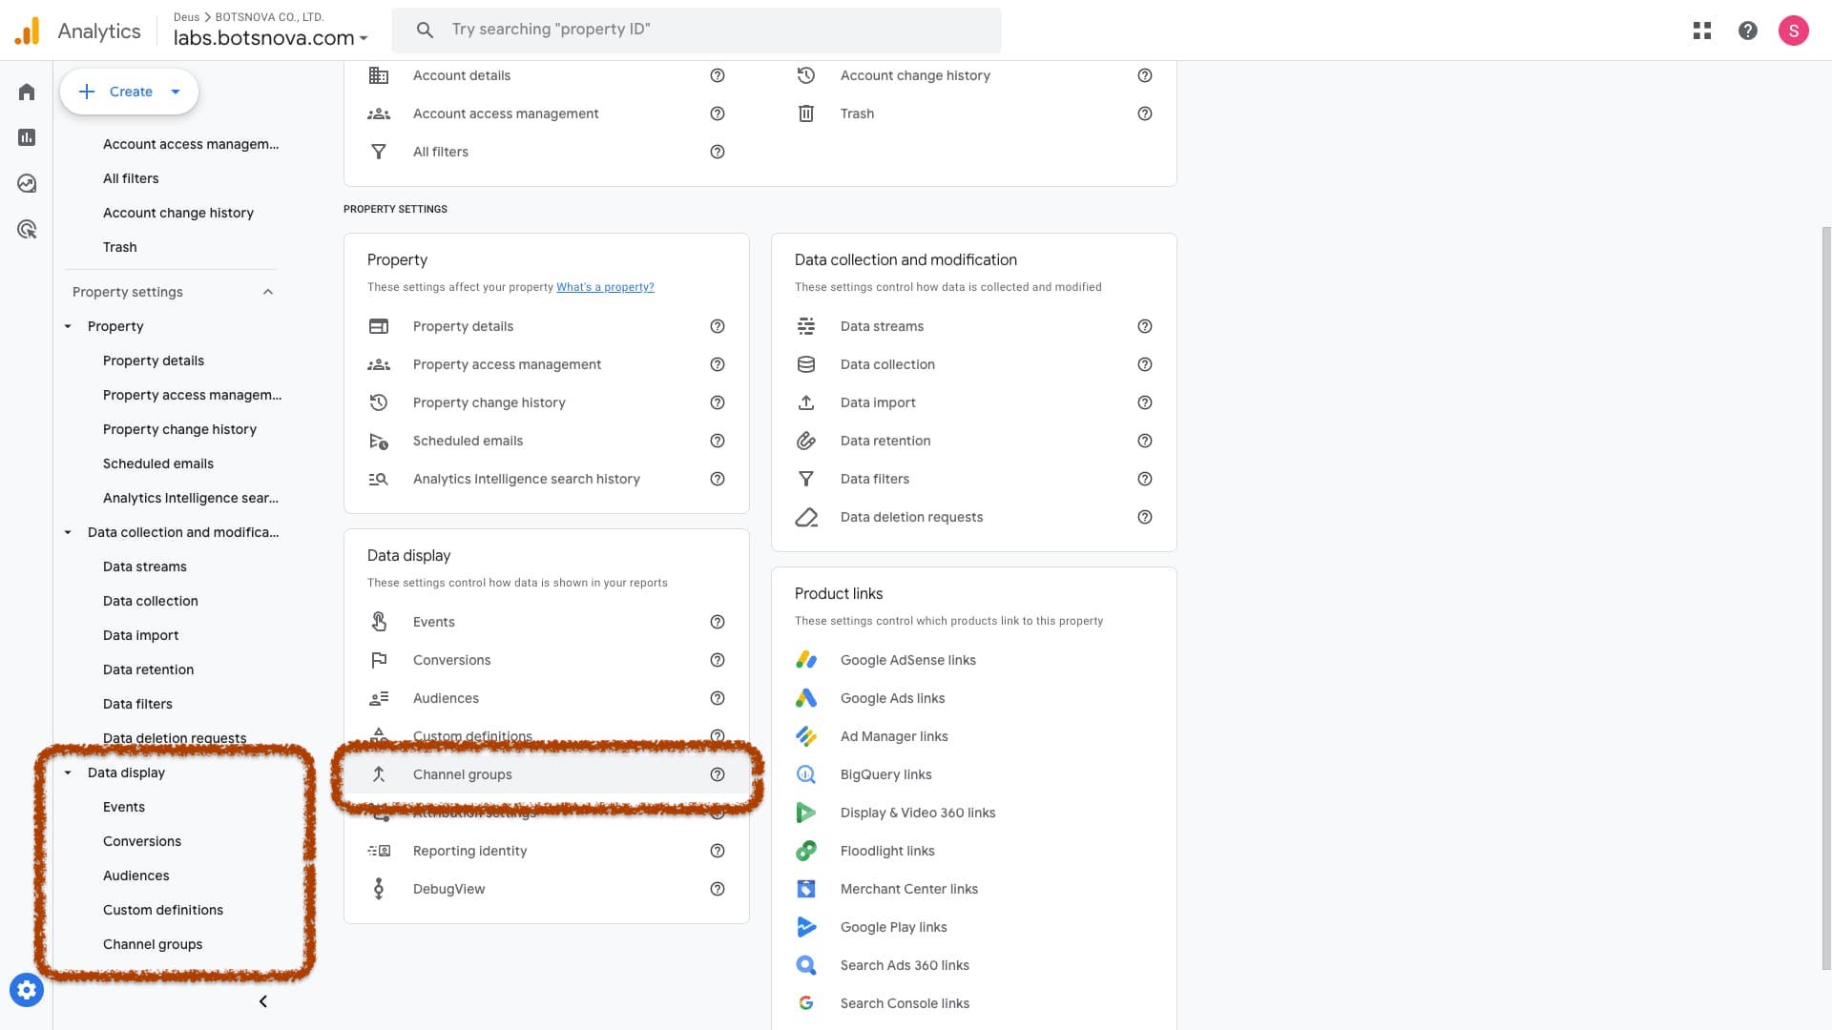Click the Analytics logo icon
1832x1030 pixels.
pyautogui.click(x=28, y=31)
